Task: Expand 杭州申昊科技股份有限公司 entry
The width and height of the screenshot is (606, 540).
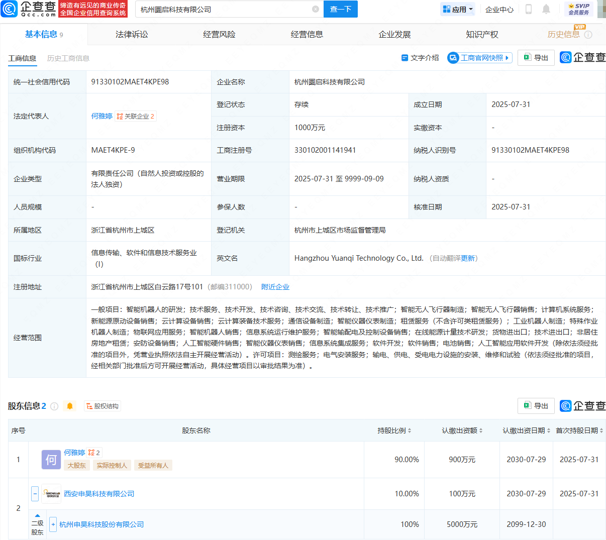Action: click(x=53, y=524)
